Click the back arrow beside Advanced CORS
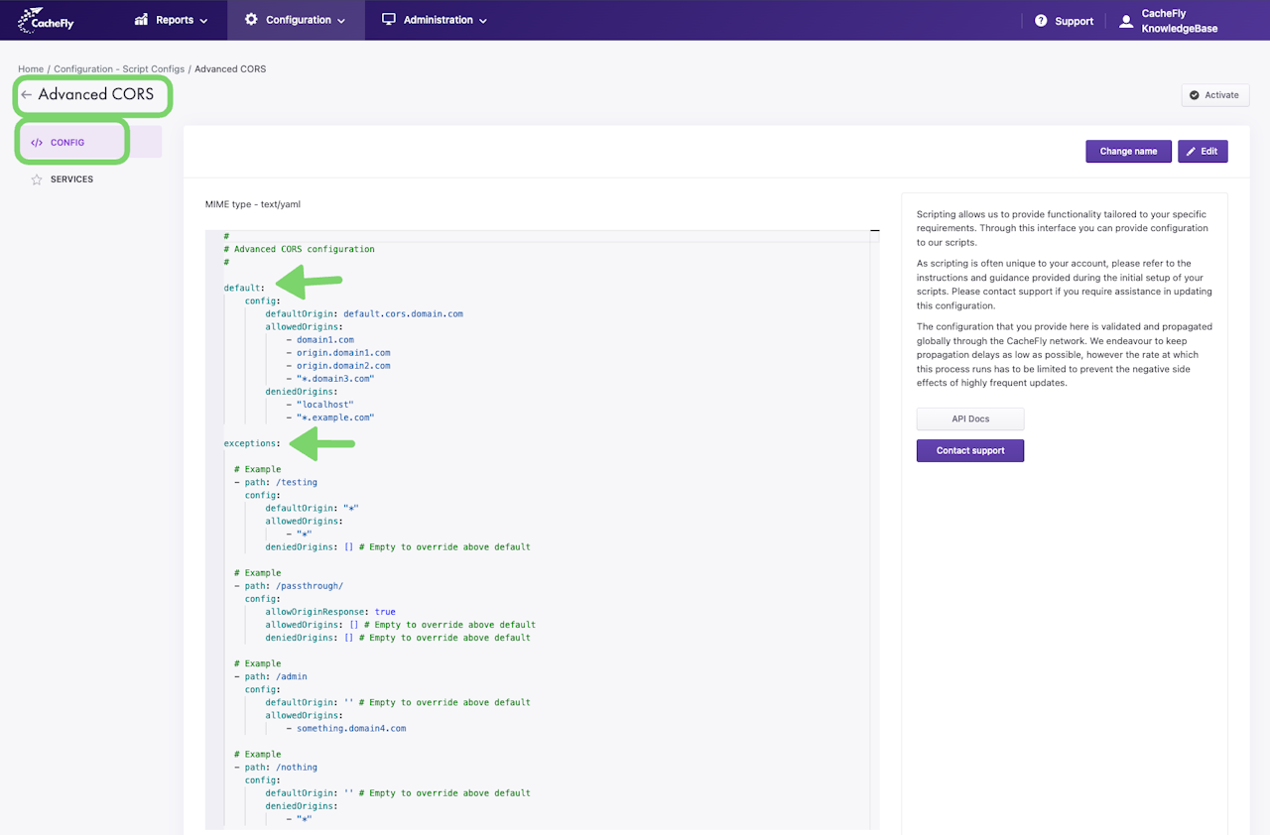 (26, 95)
